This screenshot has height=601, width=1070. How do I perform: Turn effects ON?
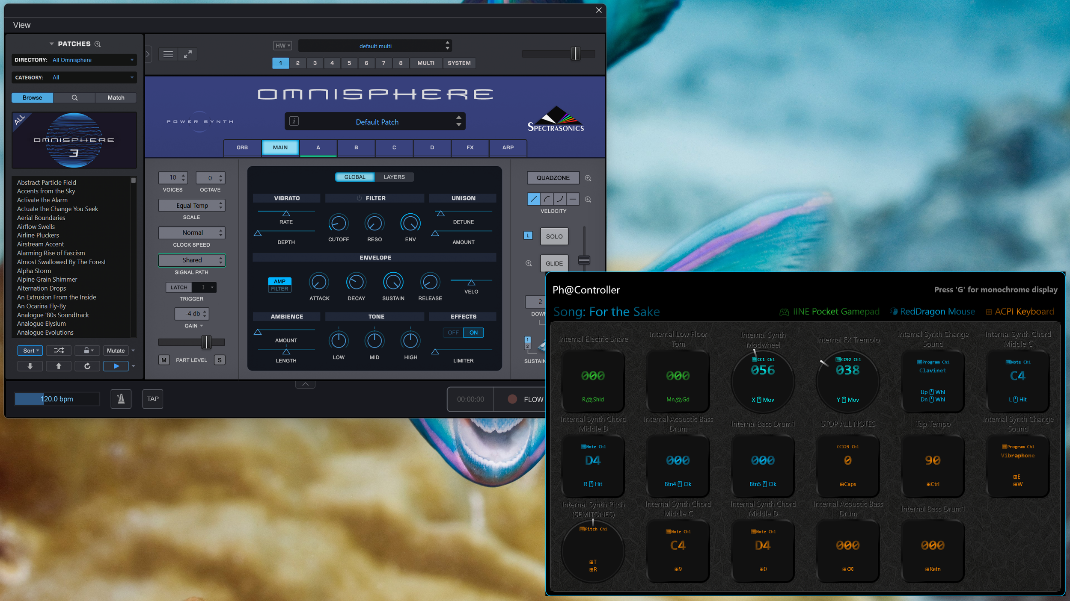pos(473,333)
